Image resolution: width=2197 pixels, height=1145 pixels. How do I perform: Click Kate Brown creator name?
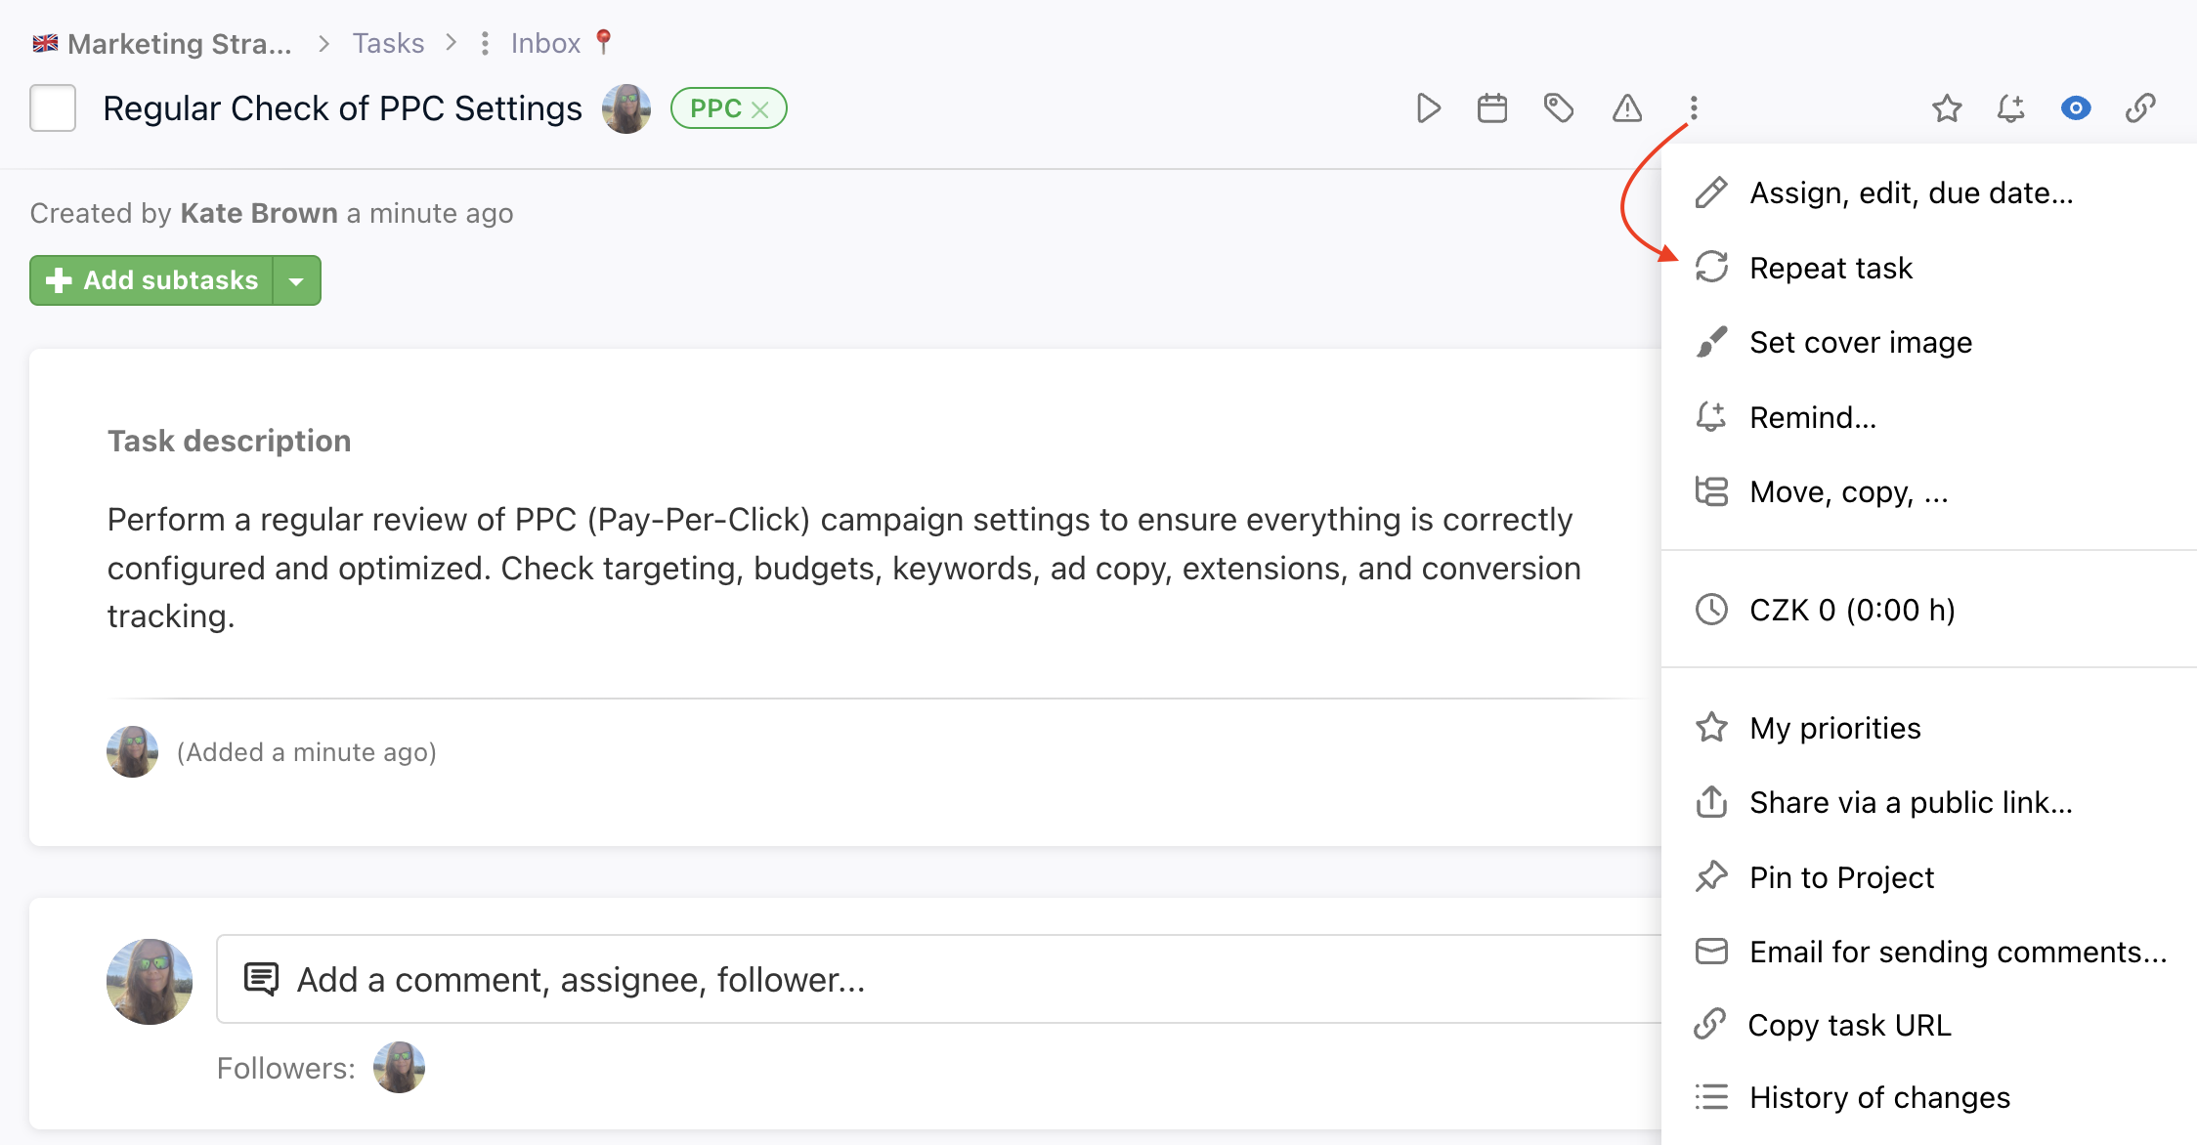coord(259,213)
